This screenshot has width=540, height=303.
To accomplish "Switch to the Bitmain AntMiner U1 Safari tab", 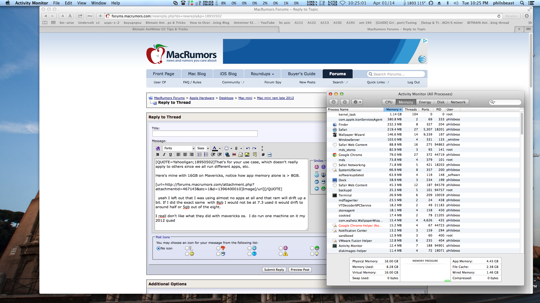I will pos(160,29).
